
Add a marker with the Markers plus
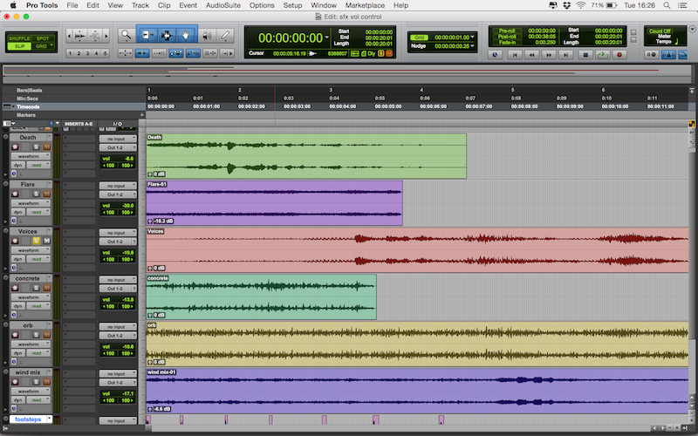pos(142,115)
